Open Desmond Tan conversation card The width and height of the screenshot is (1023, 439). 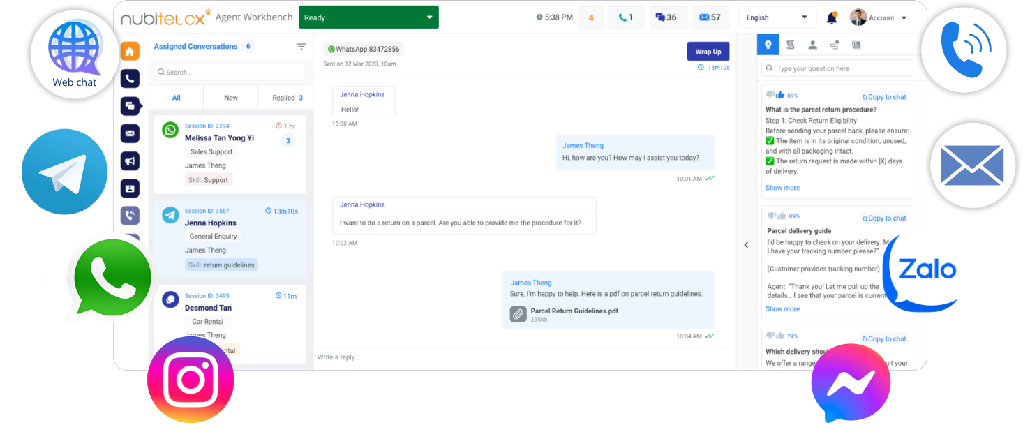230,324
